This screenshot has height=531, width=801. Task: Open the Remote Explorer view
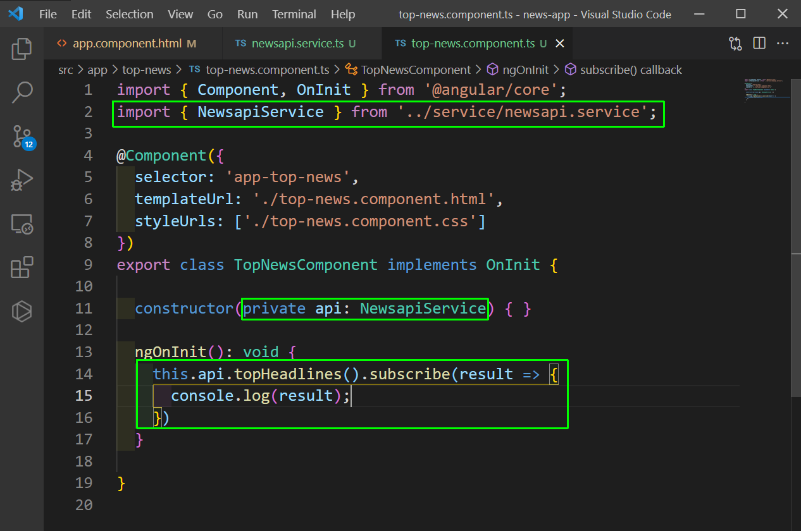coord(22,224)
